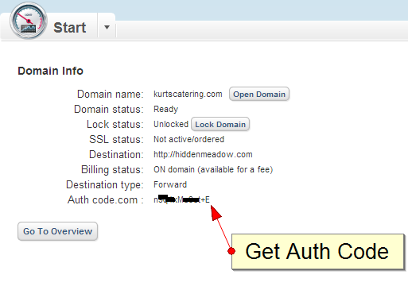Viewport: 408px width, 294px height.
Task: Select the kurtscatering.com domain name text
Action: coord(188,94)
